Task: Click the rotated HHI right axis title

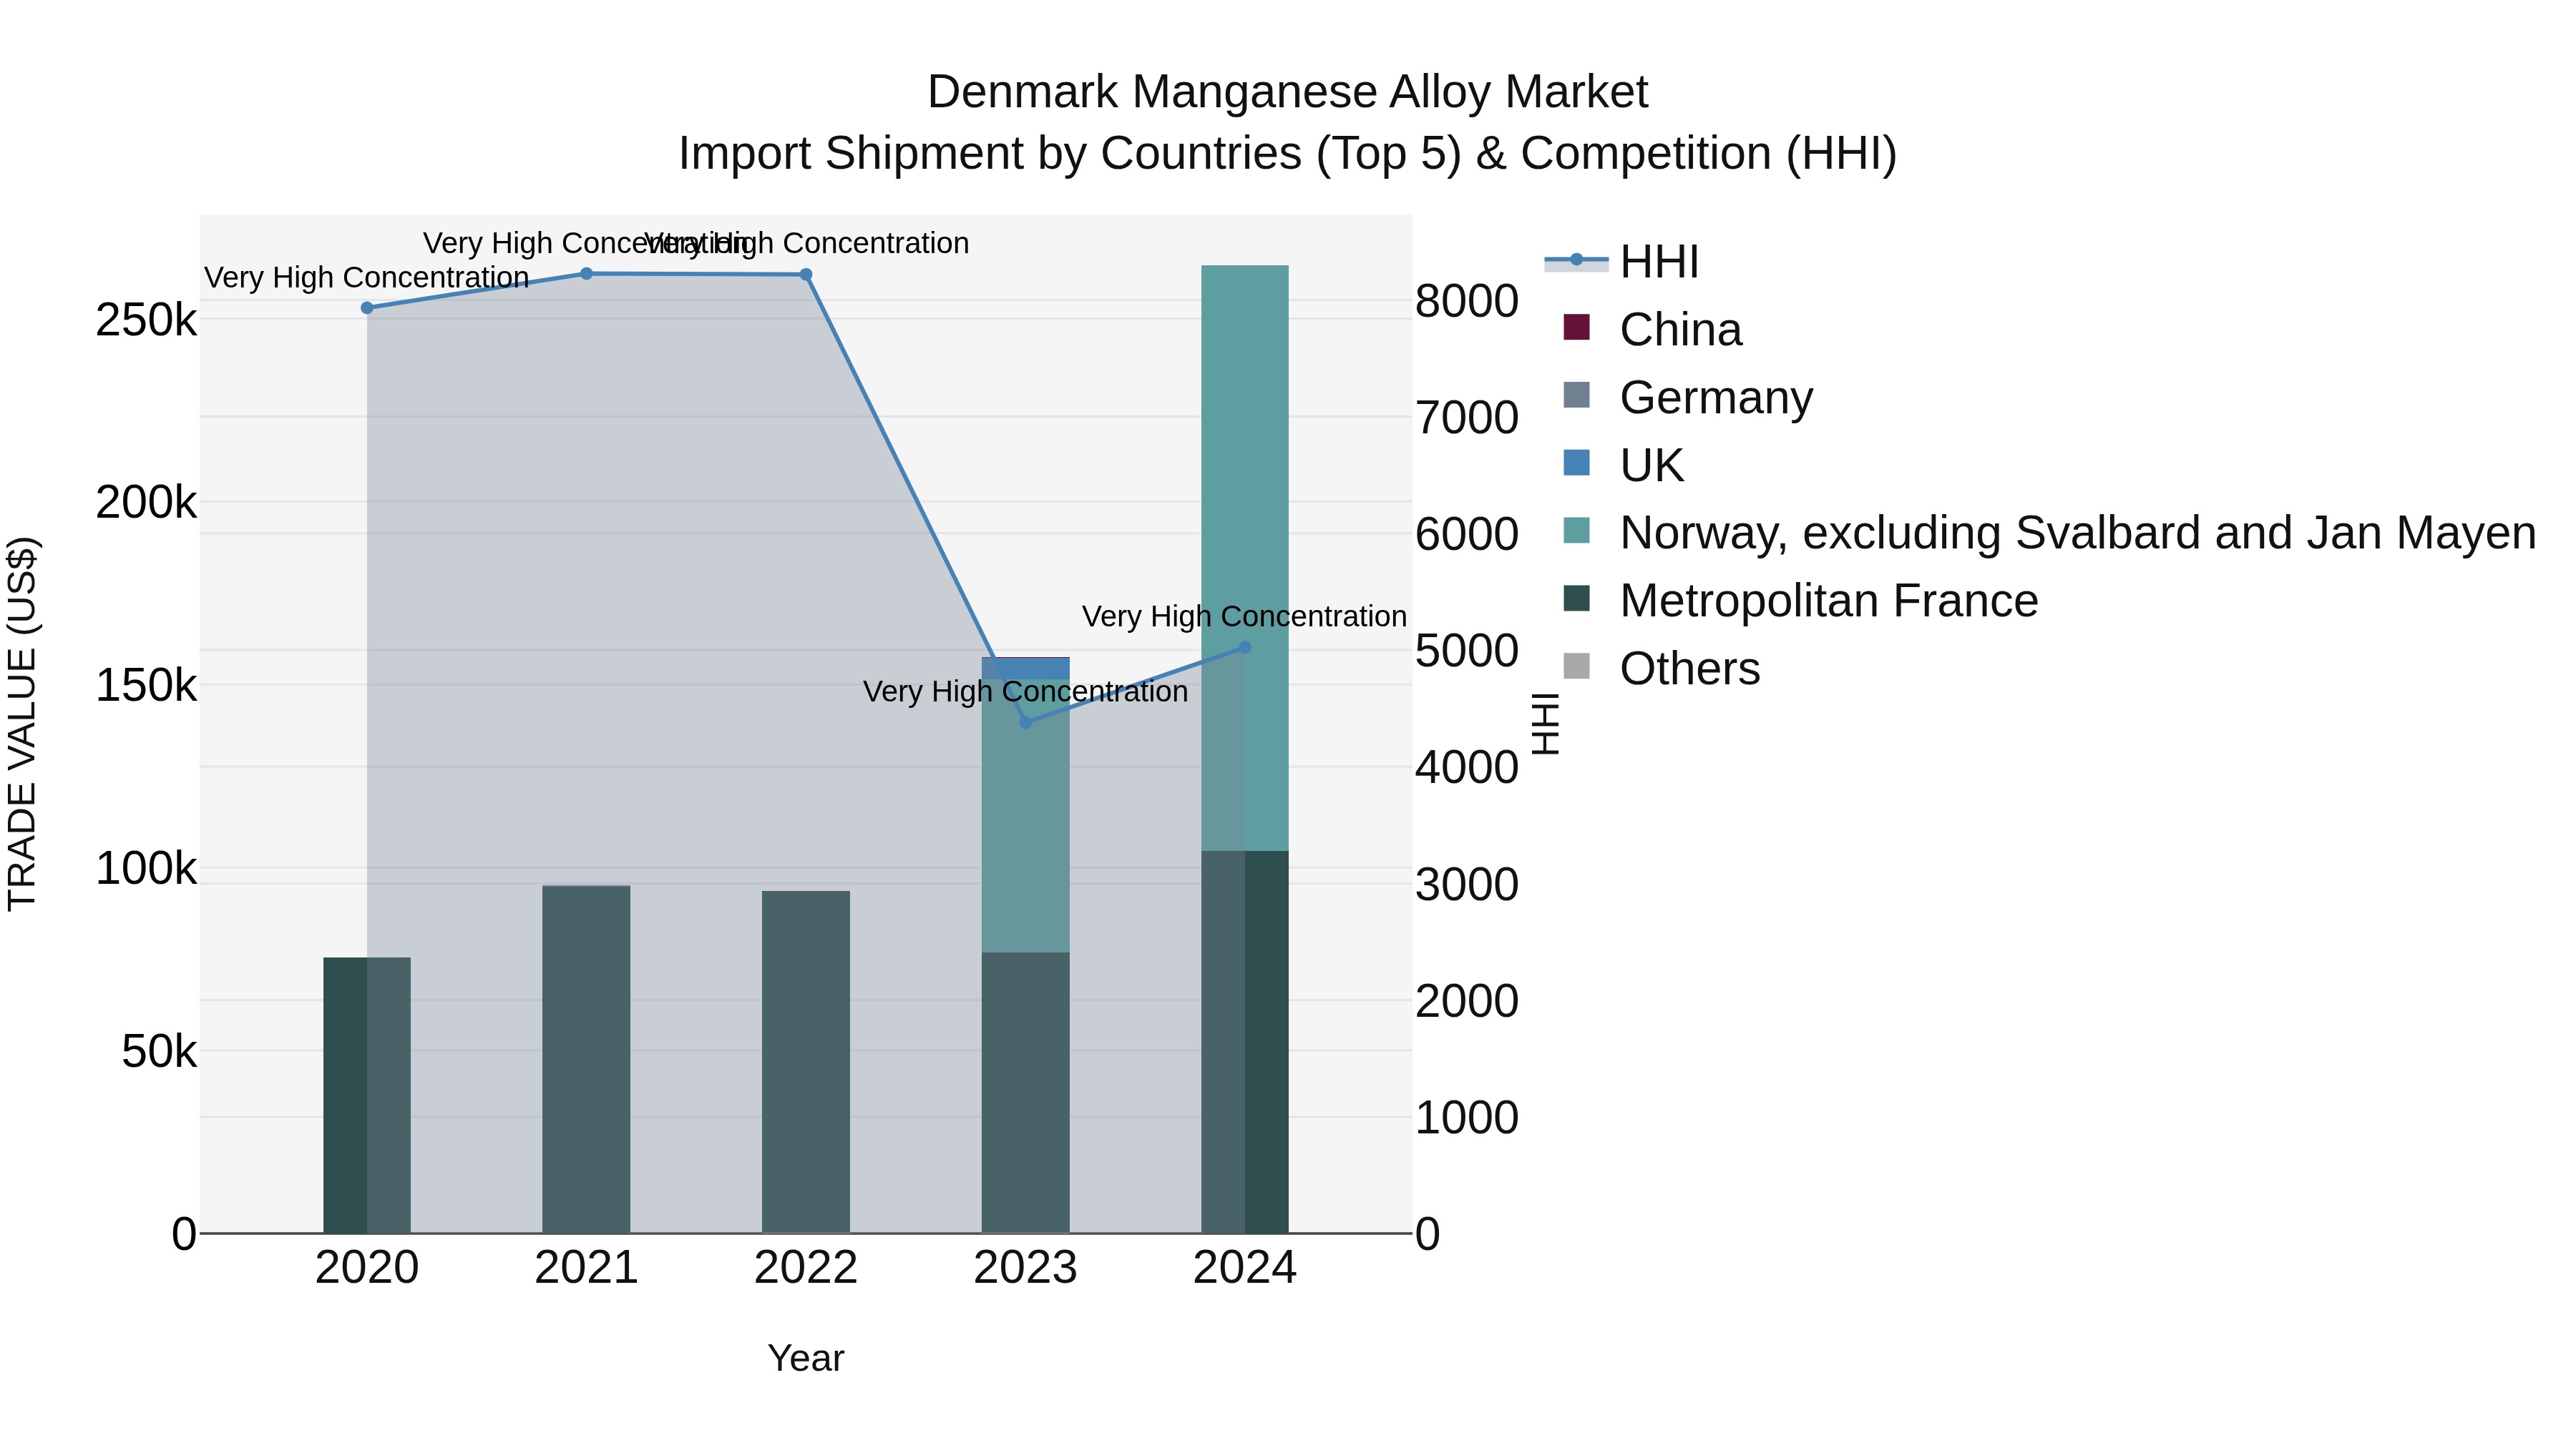Action: [1546, 724]
